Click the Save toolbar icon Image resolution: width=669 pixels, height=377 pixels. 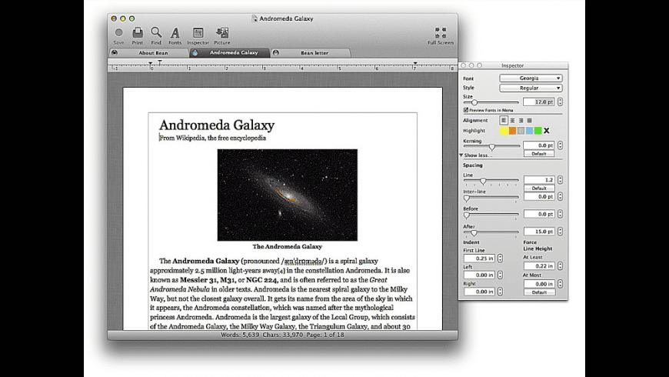[118, 32]
